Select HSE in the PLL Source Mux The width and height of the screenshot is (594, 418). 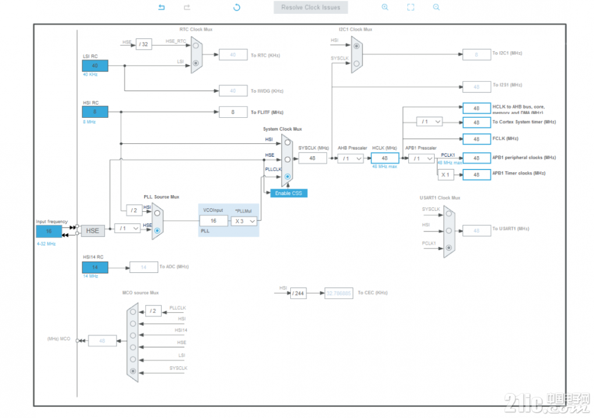coord(157,230)
